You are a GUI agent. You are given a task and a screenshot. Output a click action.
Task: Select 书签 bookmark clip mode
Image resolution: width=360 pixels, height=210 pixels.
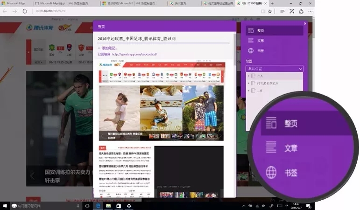point(275,50)
